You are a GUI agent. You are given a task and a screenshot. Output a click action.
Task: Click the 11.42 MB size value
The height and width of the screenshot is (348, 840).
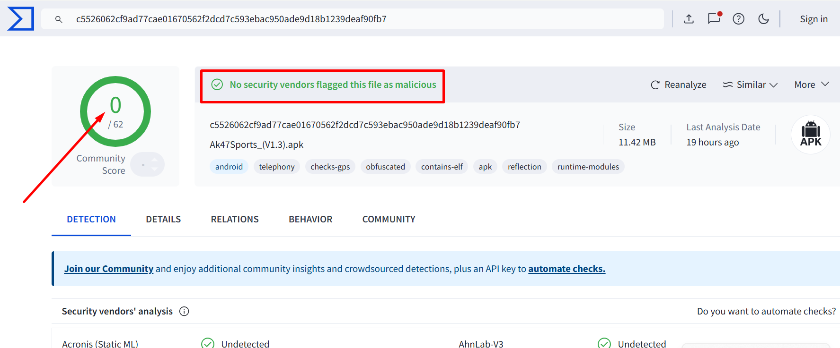[637, 142]
